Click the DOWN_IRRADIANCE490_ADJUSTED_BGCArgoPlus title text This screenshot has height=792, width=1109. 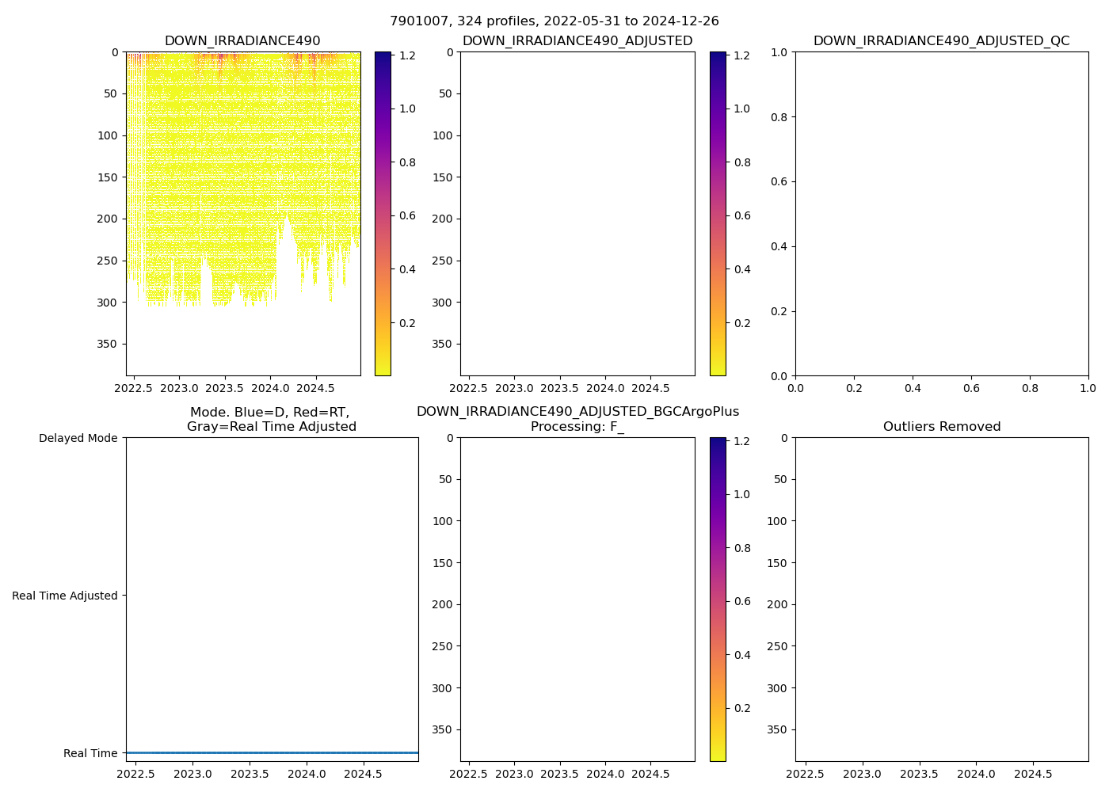click(x=577, y=412)
